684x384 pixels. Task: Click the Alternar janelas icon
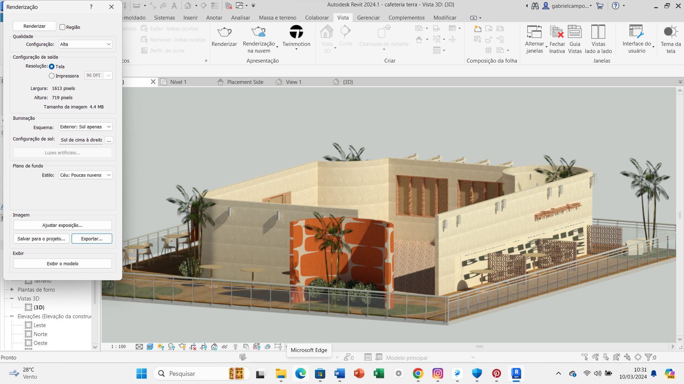[x=534, y=32]
